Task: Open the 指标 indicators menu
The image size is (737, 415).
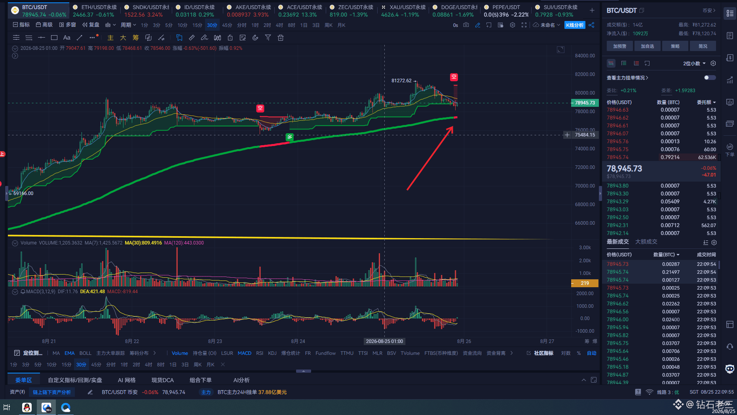Action: pyautogui.click(x=21, y=25)
